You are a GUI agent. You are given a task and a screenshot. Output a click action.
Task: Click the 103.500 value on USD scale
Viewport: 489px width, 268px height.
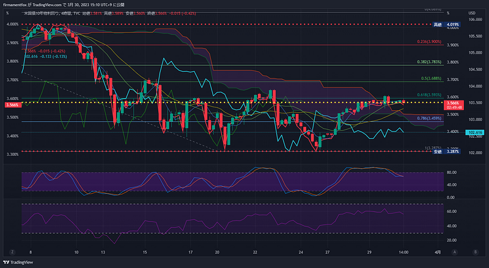[475, 102]
